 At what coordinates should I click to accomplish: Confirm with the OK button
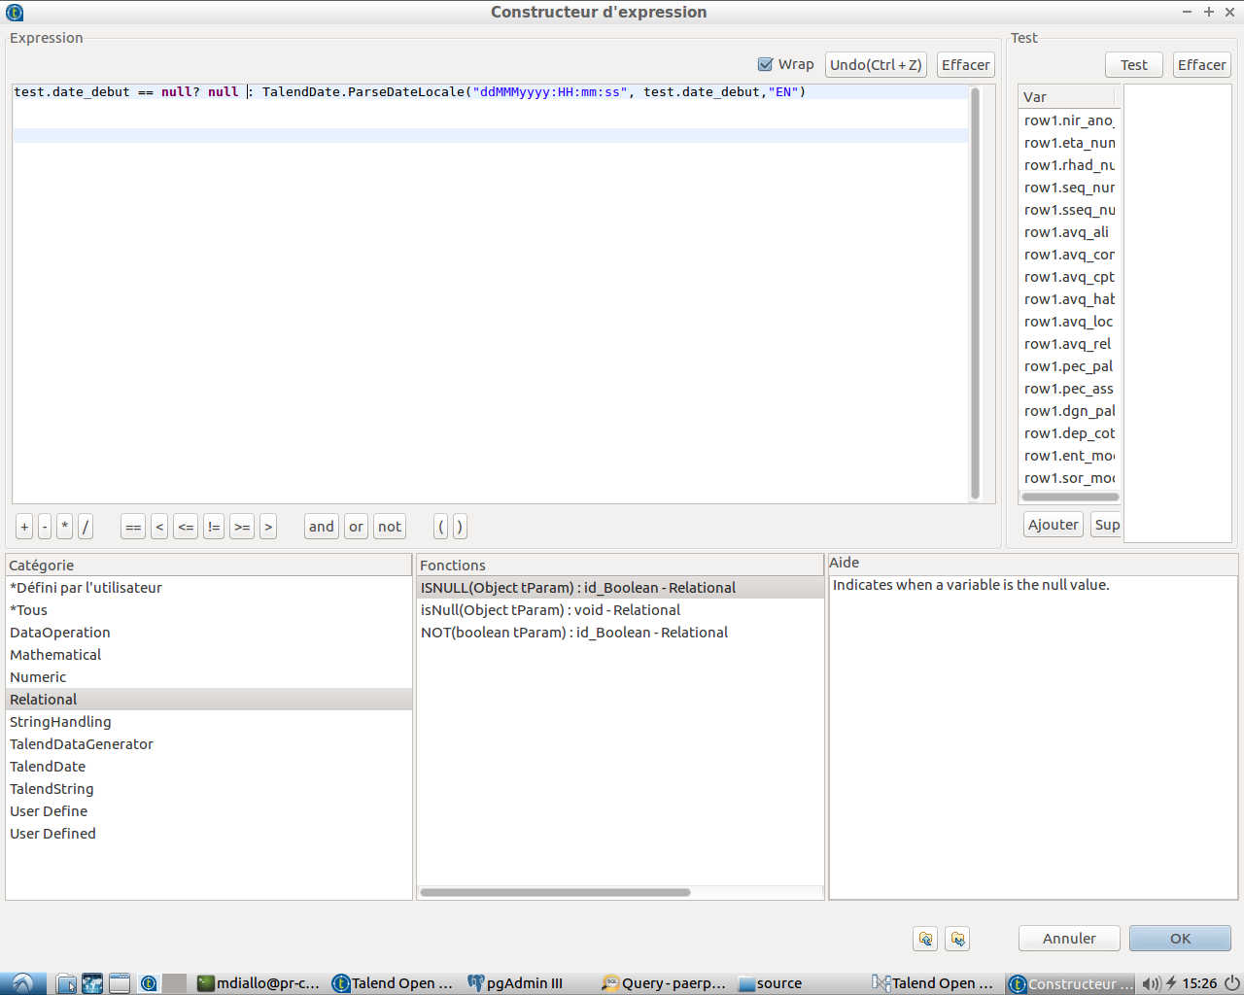pos(1180,939)
